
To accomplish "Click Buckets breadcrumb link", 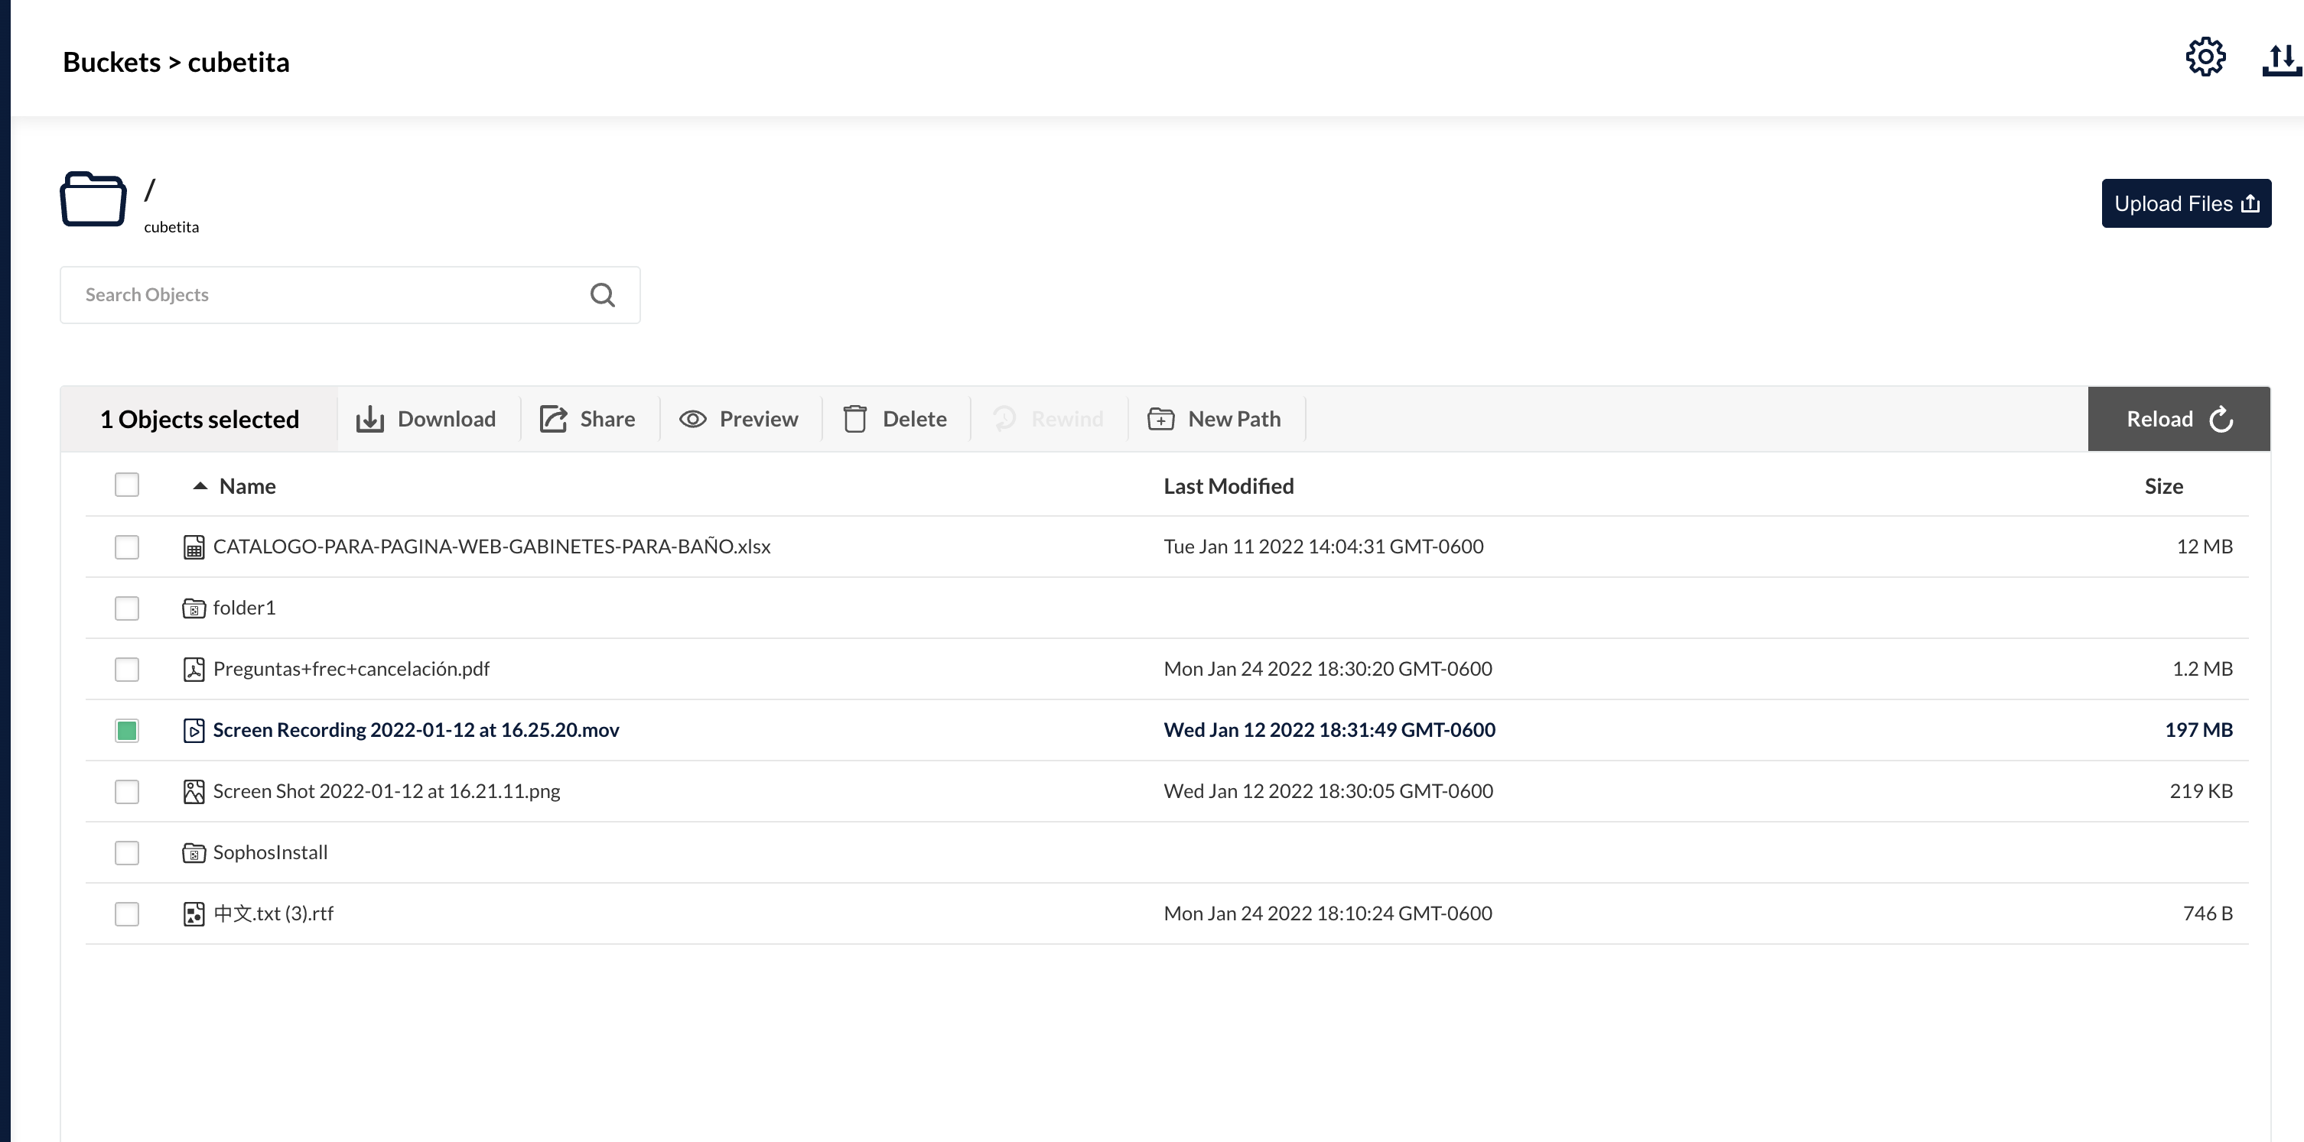I will pyautogui.click(x=112, y=63).
